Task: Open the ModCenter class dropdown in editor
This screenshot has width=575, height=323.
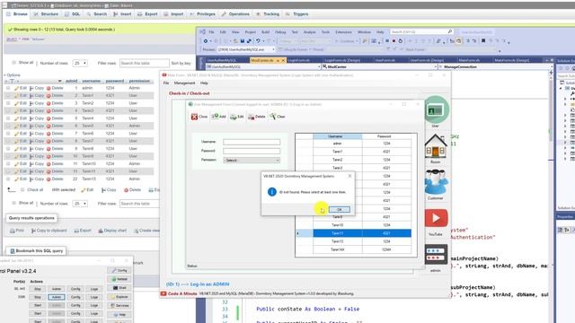Action: (x=379, y=67)
